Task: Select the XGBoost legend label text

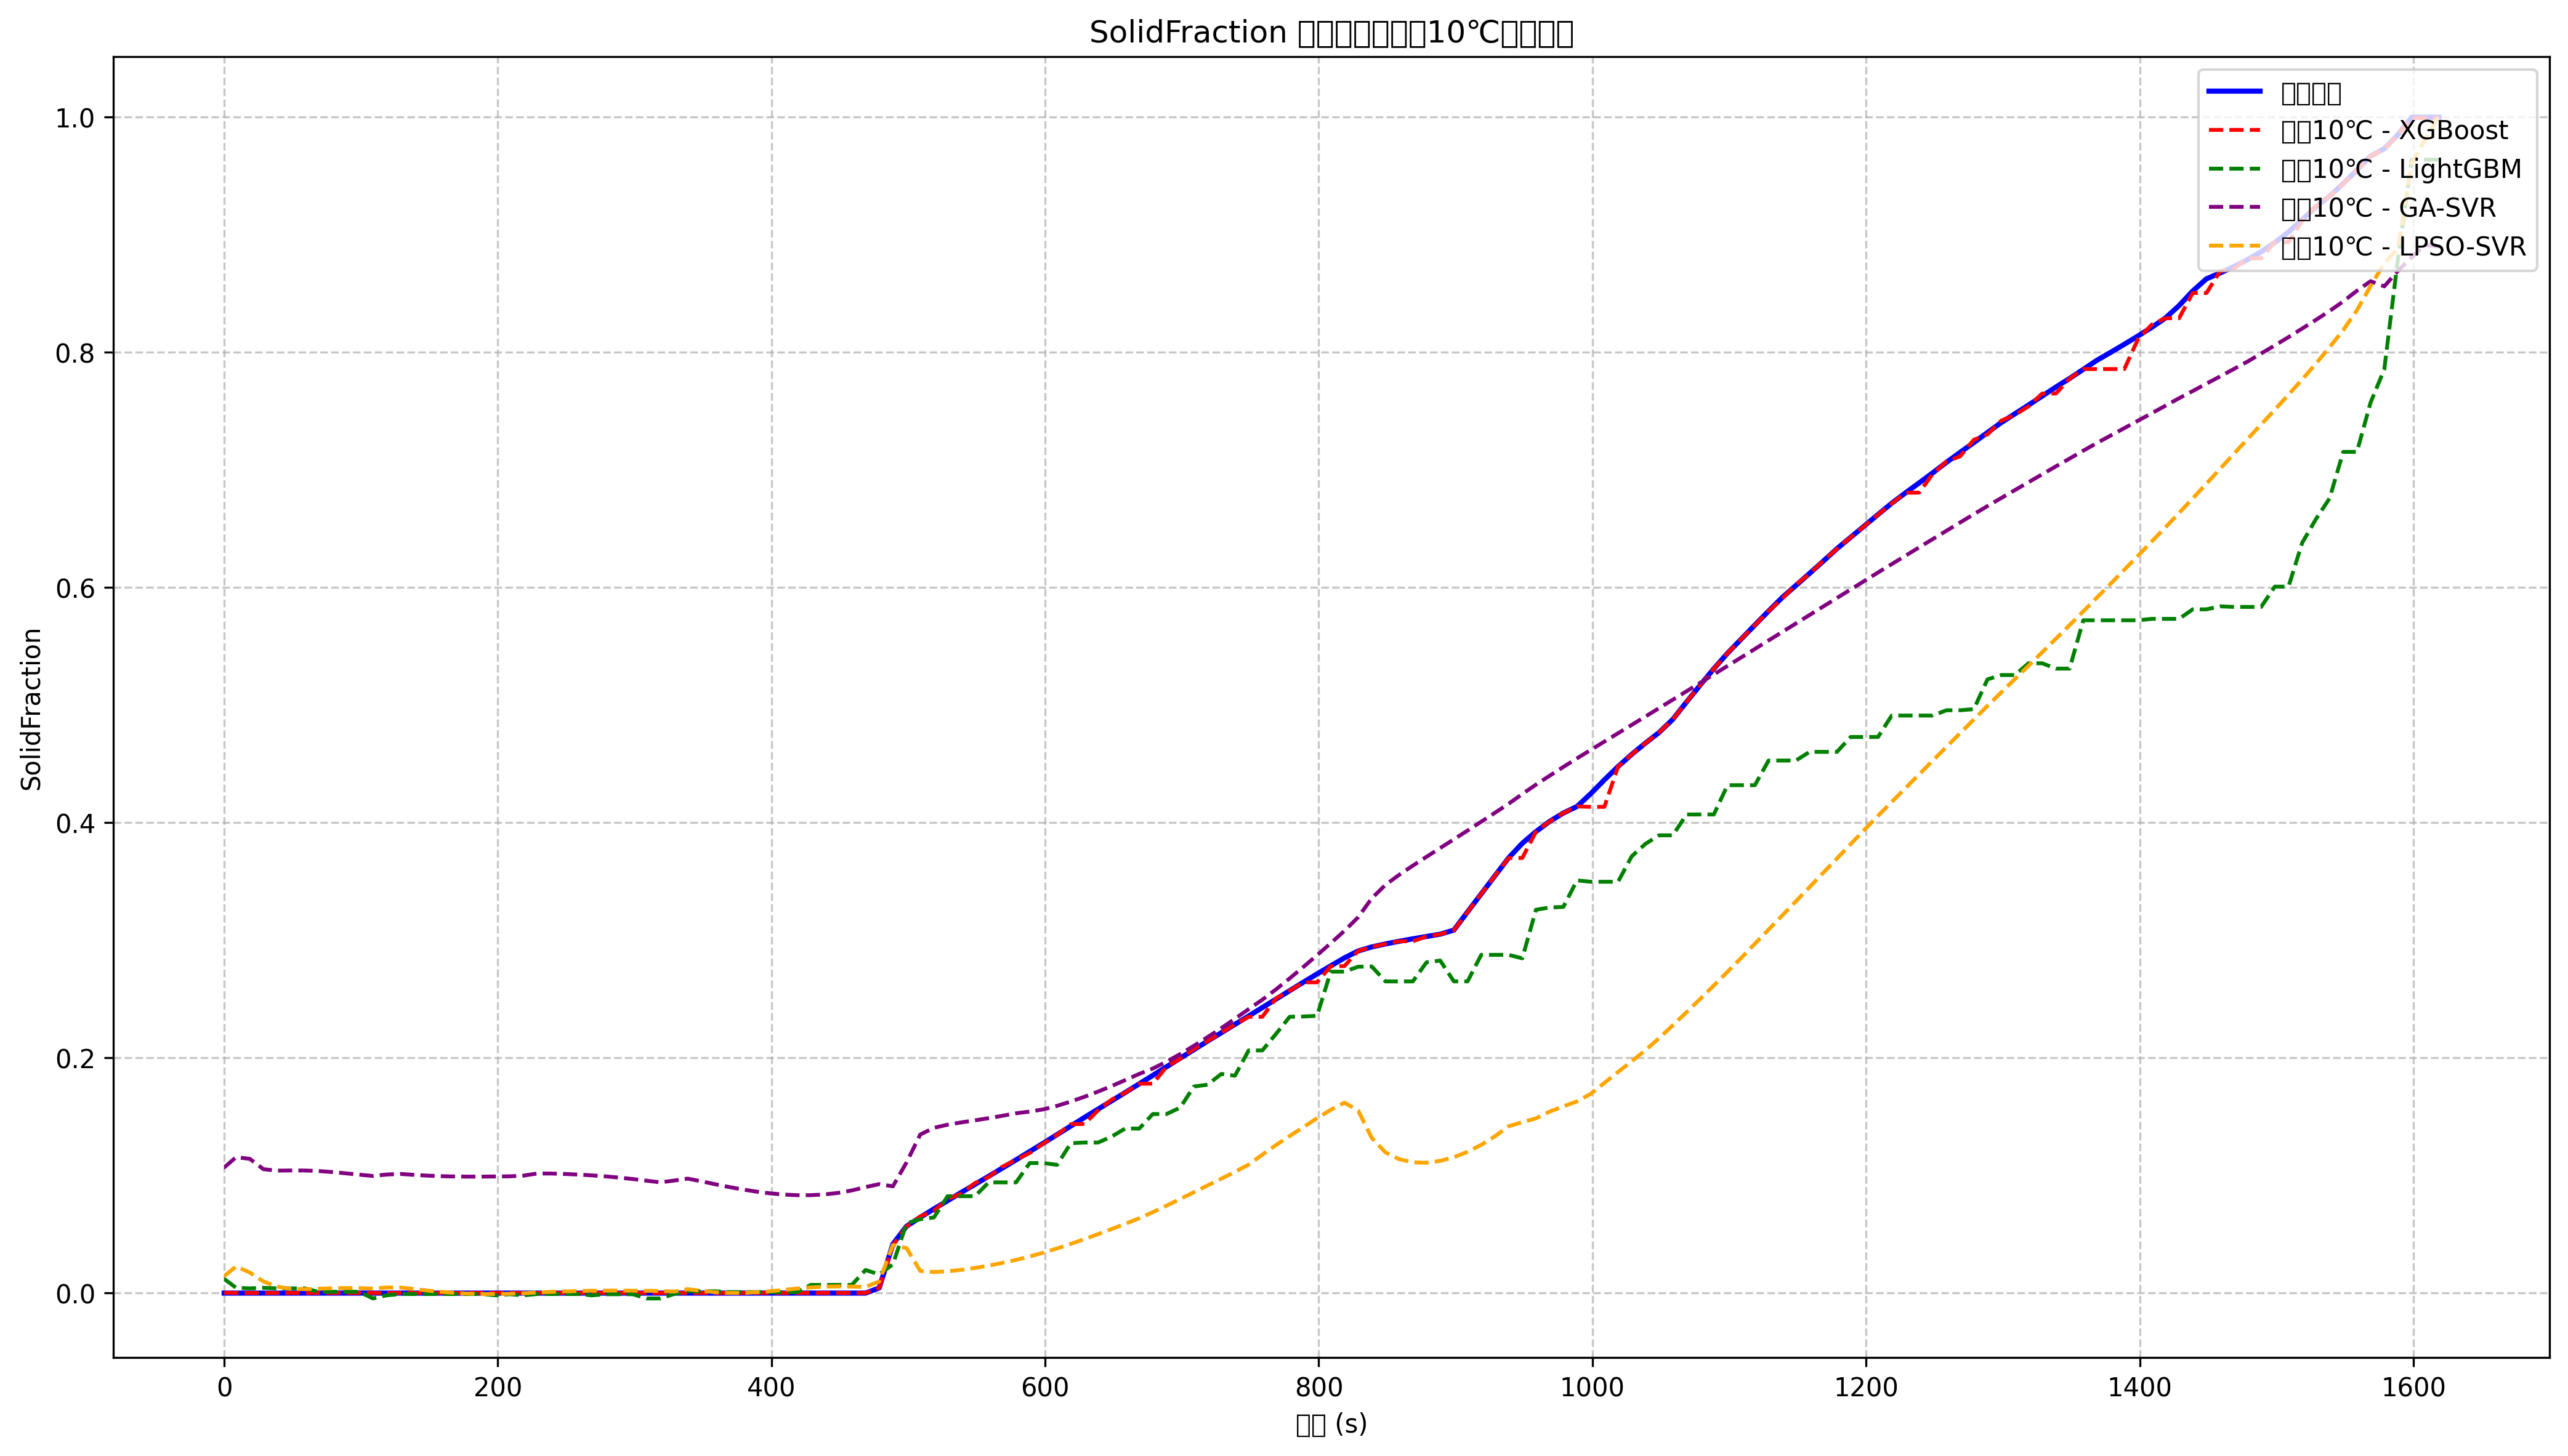Action: pos(2394,131)
